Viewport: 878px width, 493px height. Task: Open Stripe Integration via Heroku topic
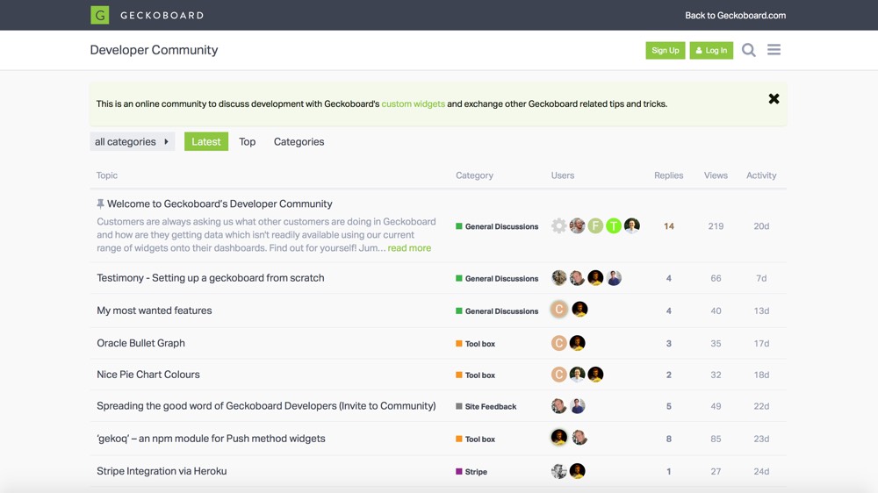(x=162, y=471)
